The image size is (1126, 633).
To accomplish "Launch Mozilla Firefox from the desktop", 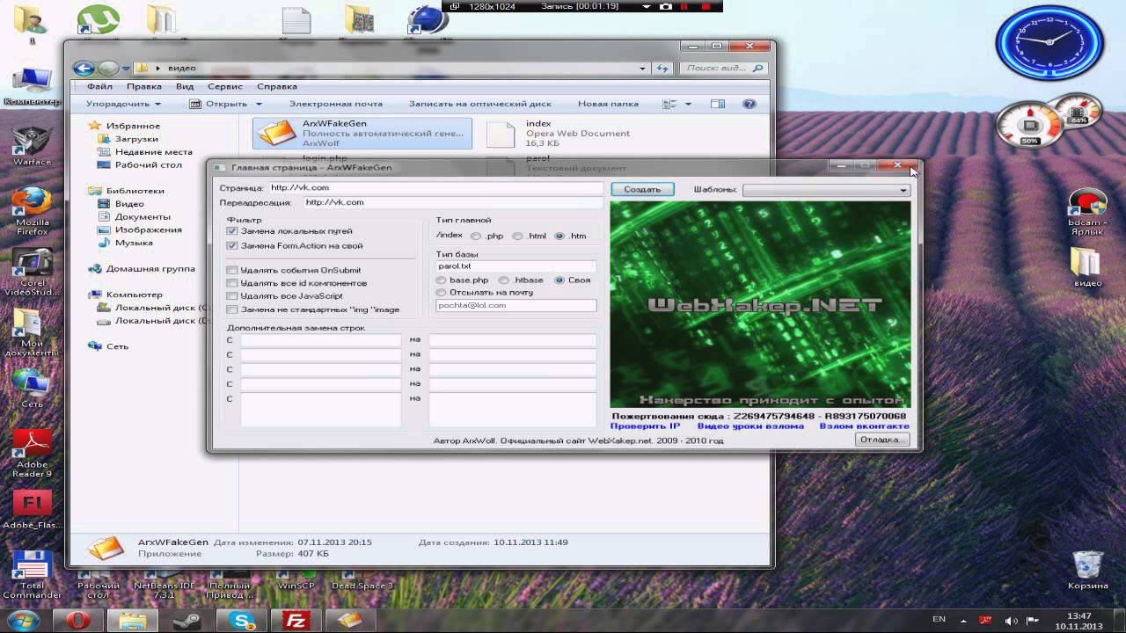I will (x=32, y=212).
